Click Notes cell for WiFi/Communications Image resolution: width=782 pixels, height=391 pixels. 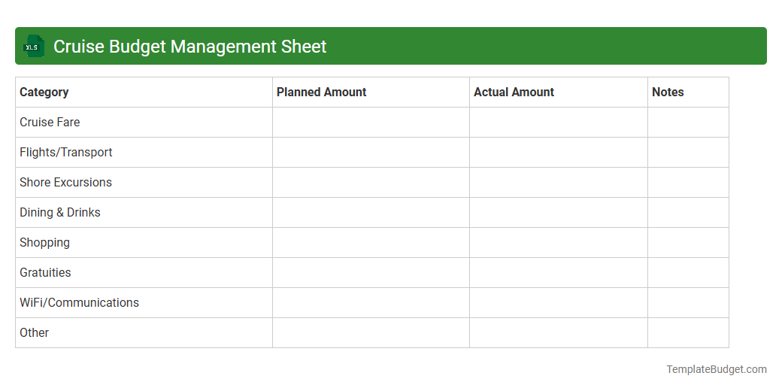[x=688, y=303]
